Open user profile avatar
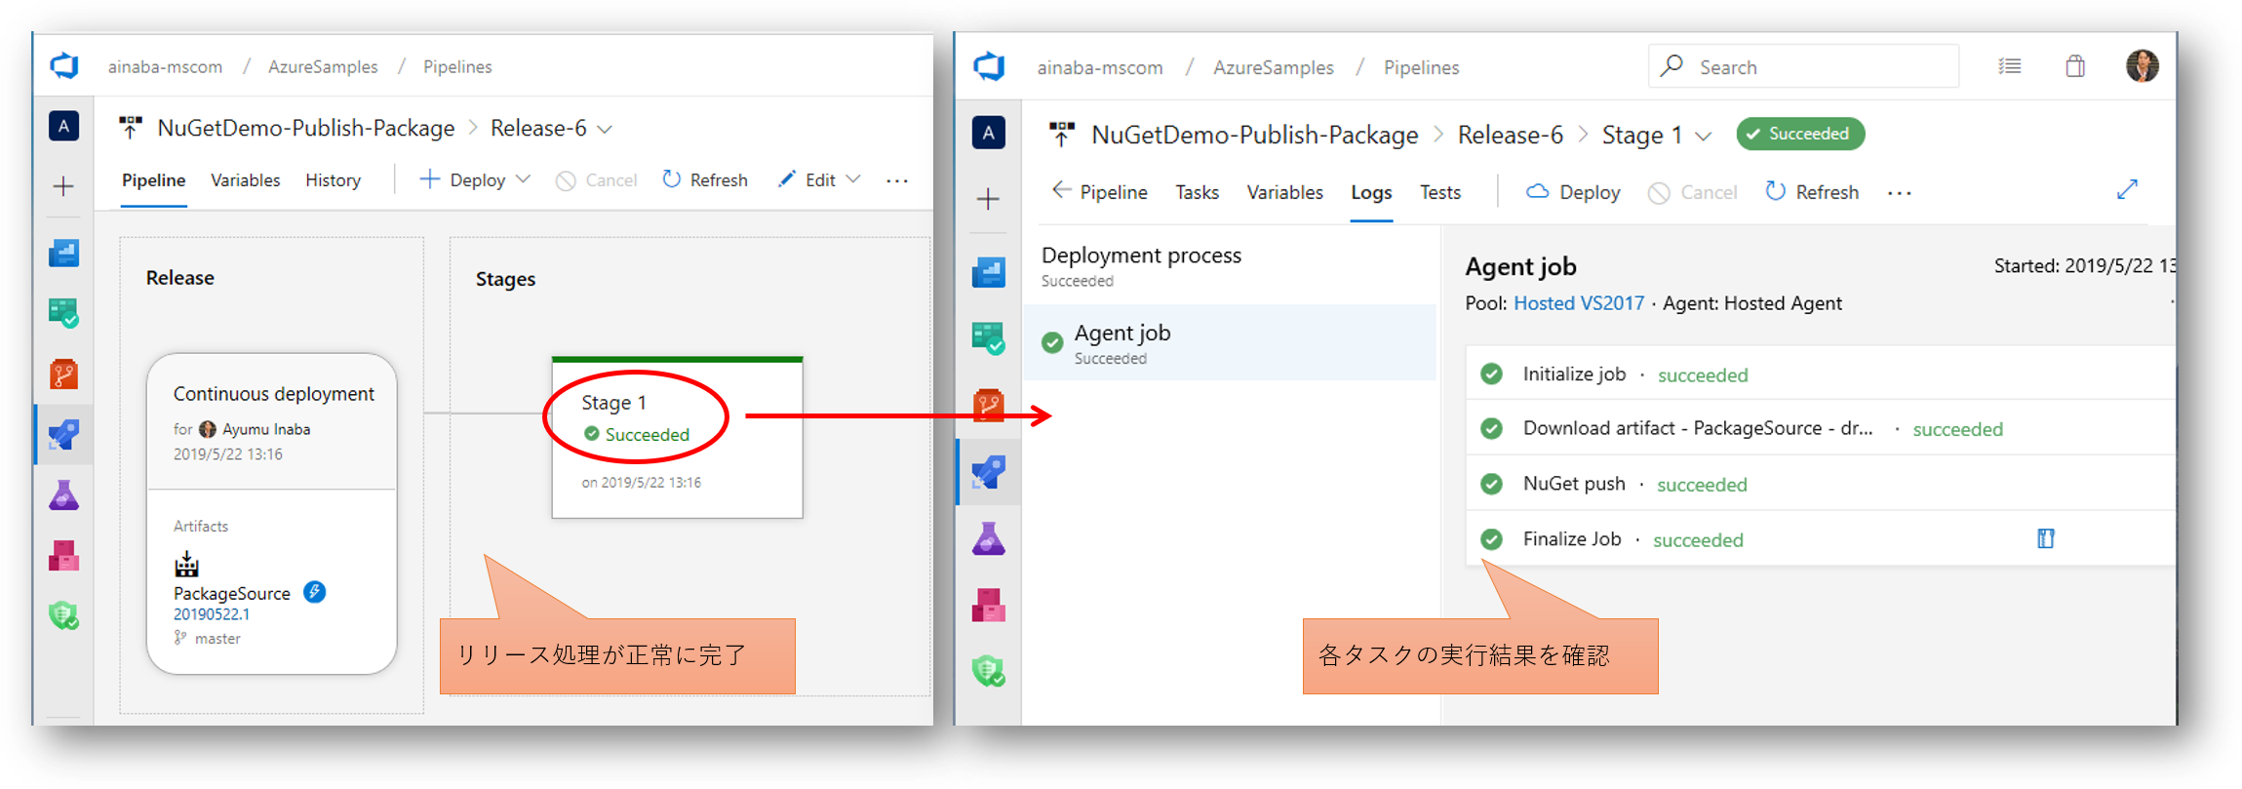Viewport: 2242px width, 789px height. (x=2143, y=66)
